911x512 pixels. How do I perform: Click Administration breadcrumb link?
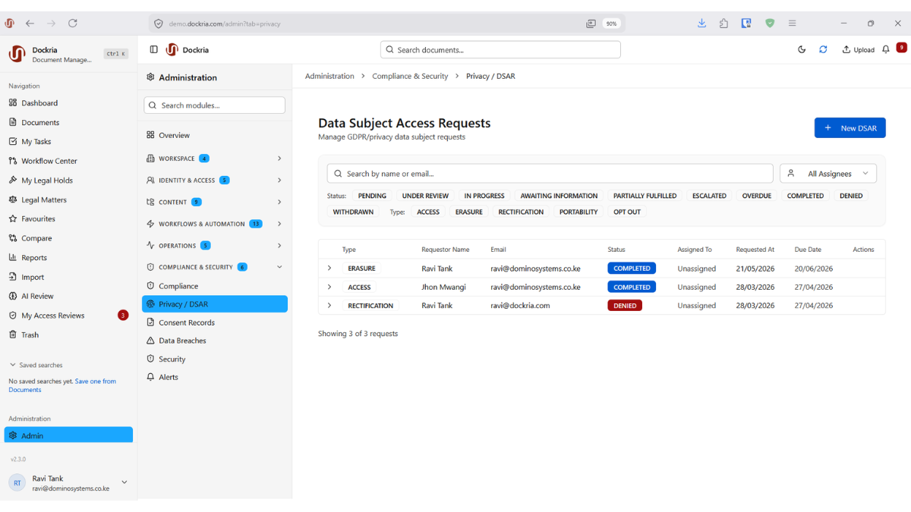coord(329,76)
